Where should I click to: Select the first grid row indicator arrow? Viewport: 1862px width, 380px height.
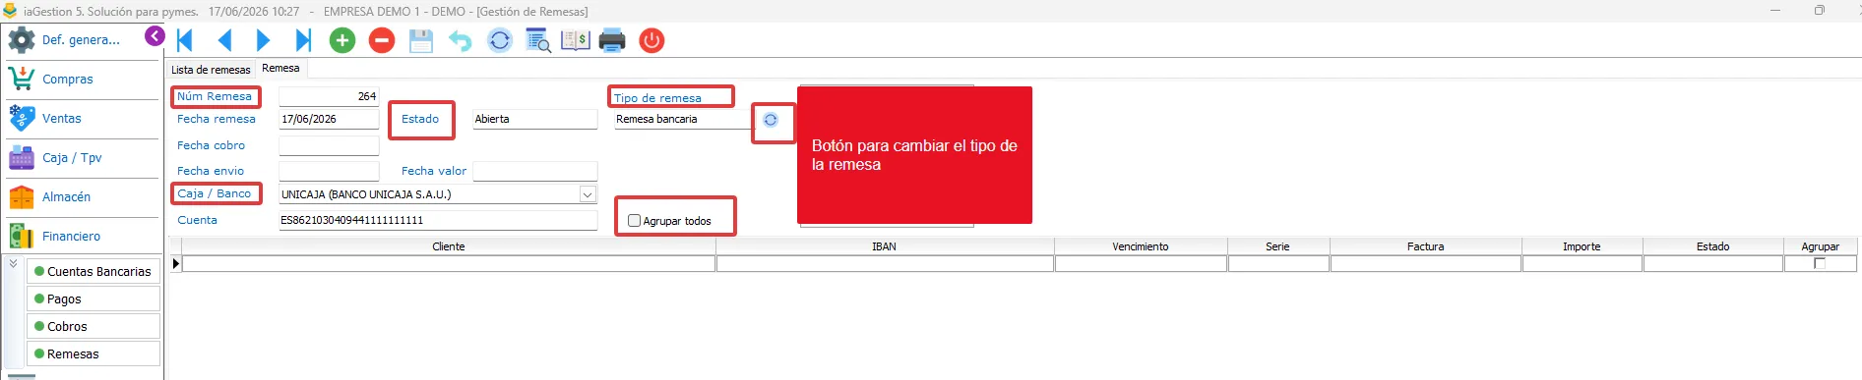tap(176, 264)
